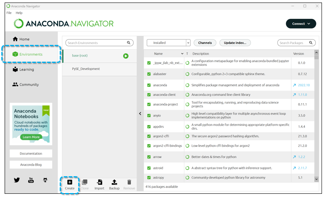
Task: Click the Backup environment icon
Action: 114,182
